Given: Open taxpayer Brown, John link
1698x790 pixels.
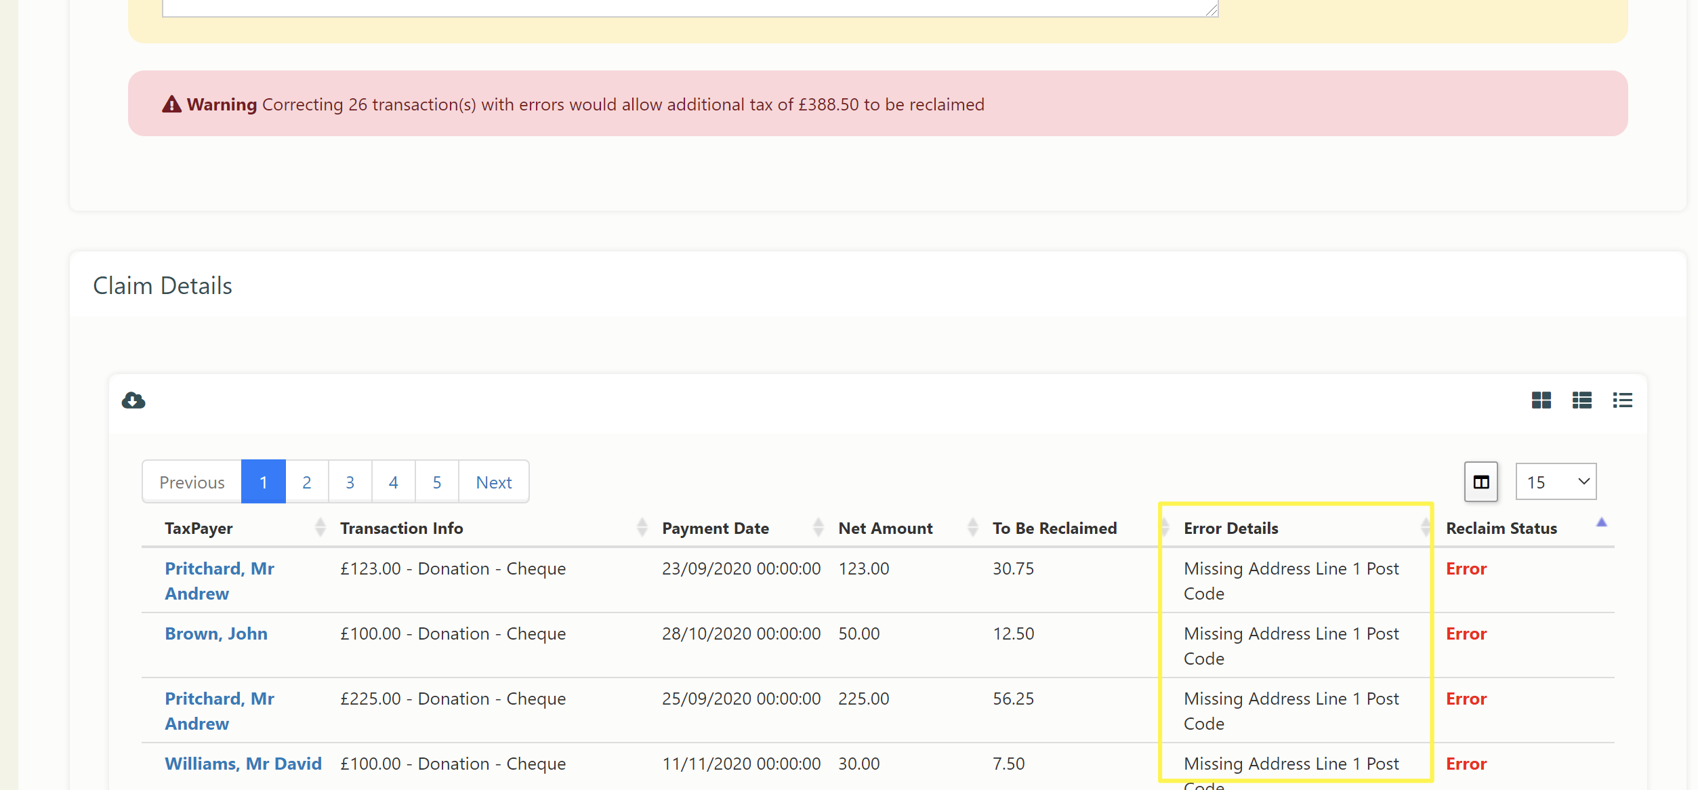Looking at the screenshot, I should 216,633.
